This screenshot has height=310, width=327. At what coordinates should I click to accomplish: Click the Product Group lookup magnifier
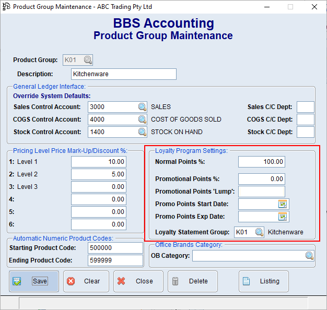pos(88,60)
